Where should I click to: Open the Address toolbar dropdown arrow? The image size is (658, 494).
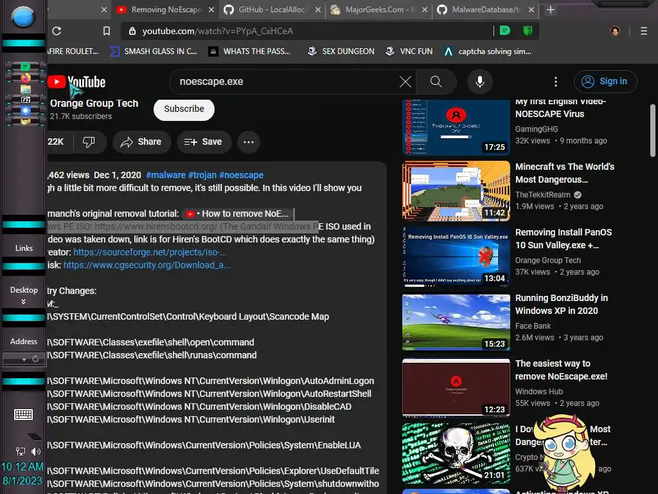(24, 359)
